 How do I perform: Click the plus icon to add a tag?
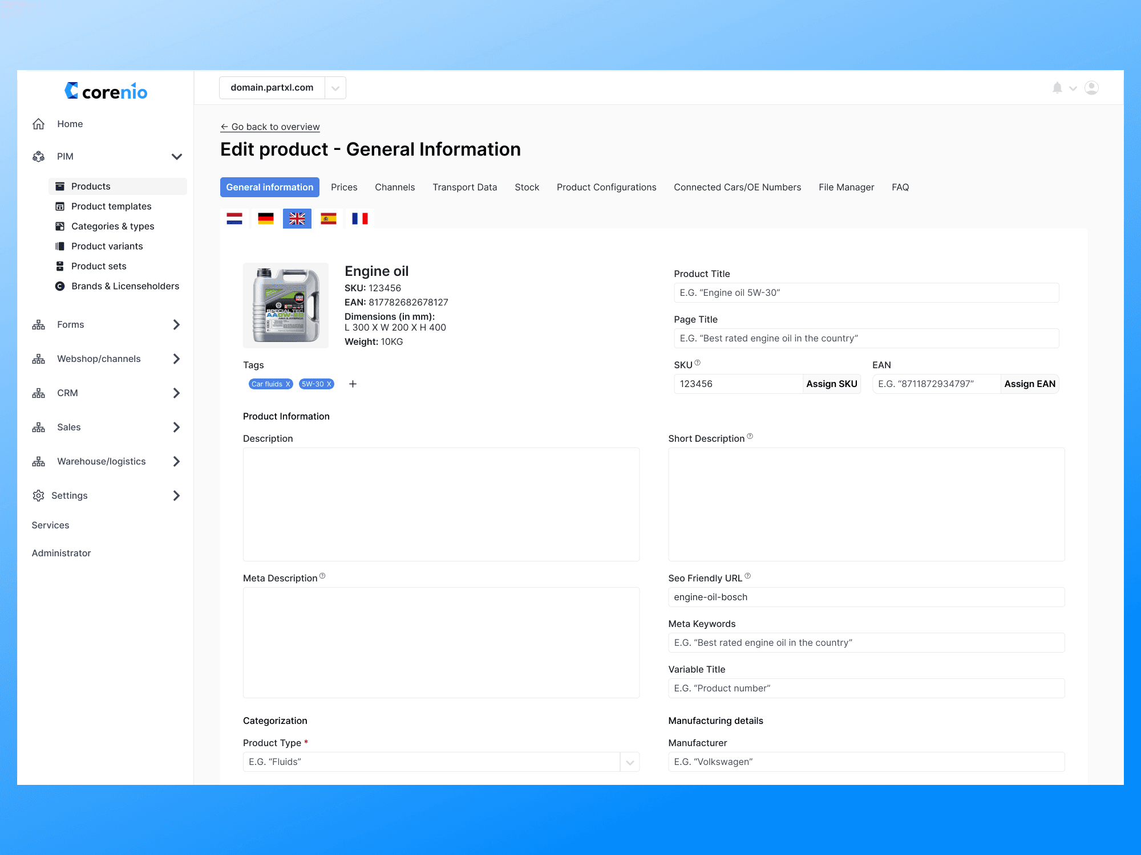[353, 384]
